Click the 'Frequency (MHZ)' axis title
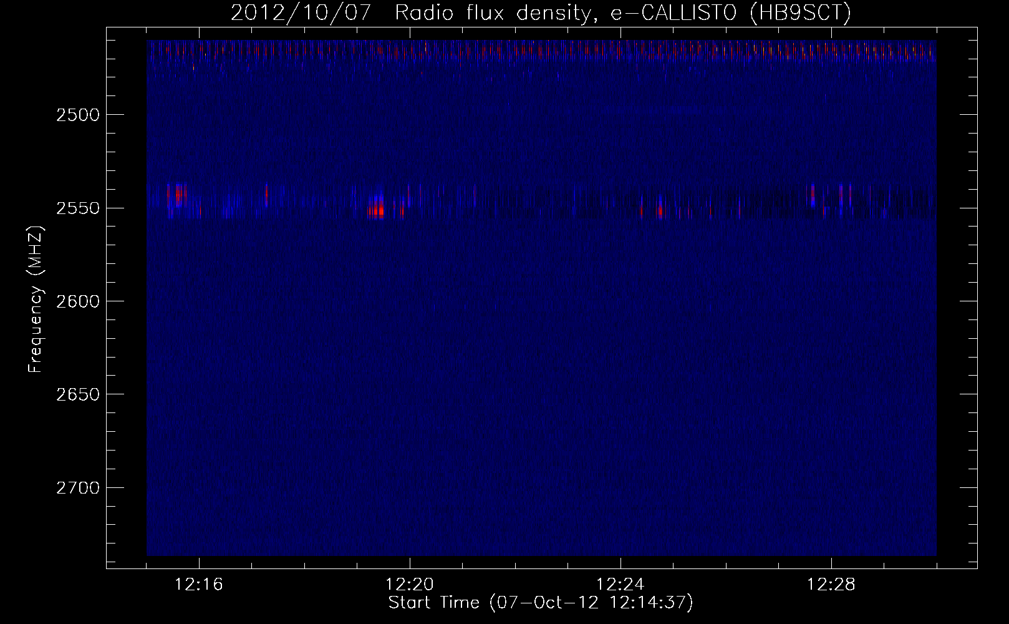 point(36,300)
